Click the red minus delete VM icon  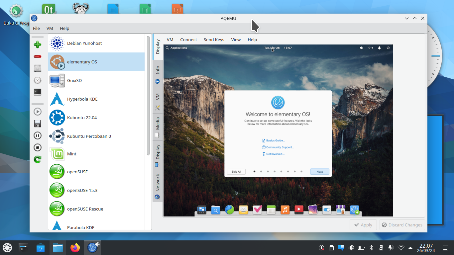pyautogui.click(x=38, y=56)
